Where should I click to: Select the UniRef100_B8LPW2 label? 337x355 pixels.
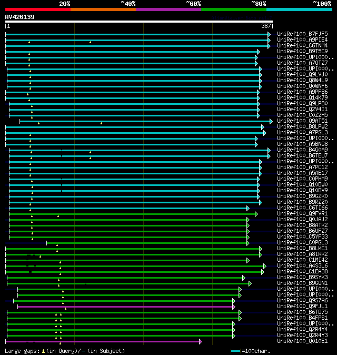(x=302, y=127)
